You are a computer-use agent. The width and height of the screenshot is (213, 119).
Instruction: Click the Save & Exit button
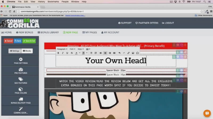pyautogui.click(x=29, y=41)
